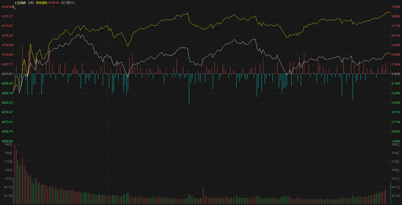This screenshot has height=205, width=402.
Task: Click the 127亿 label on left volume axis
Action: coord(9,178)
